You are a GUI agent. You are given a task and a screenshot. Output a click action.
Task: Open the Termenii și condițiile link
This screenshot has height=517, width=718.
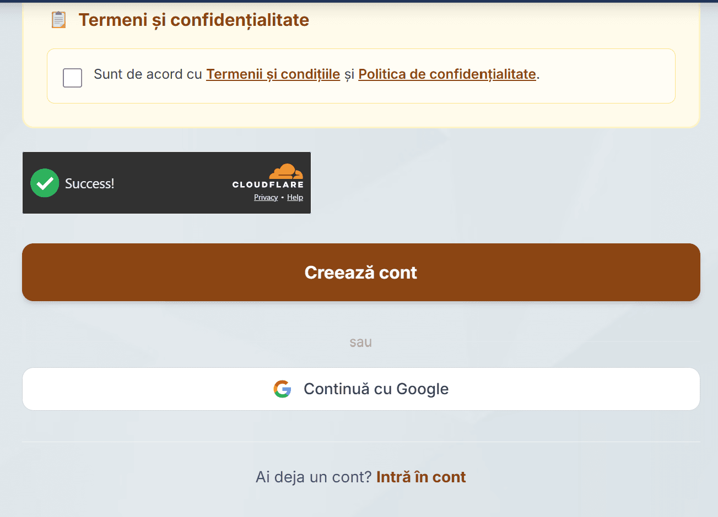(273, 74)
